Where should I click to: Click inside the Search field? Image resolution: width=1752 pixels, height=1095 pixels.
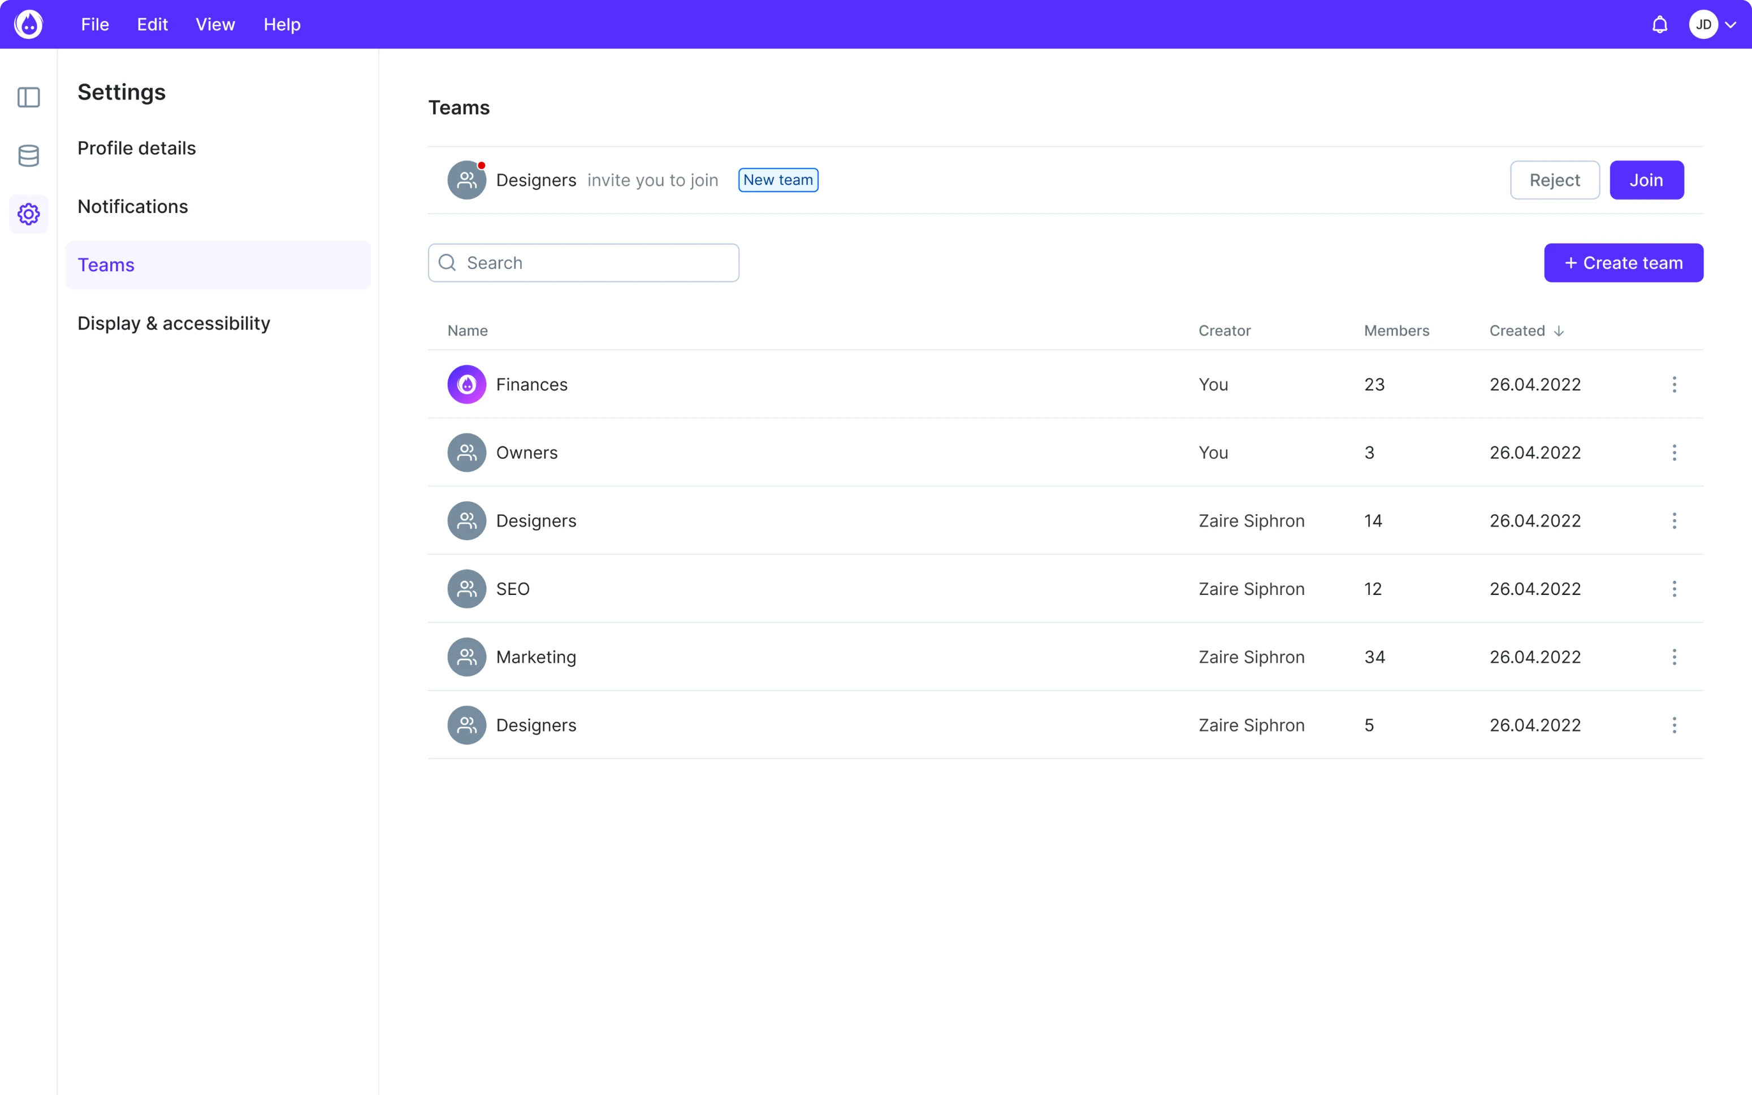[584, 262]
